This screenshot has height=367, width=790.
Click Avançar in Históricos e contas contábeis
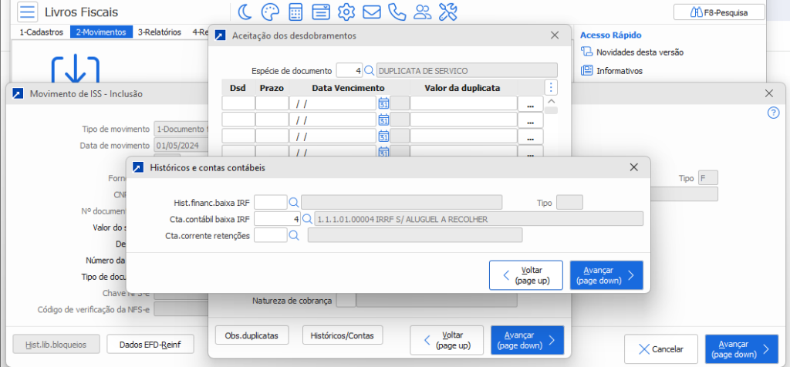pos(606,275)
